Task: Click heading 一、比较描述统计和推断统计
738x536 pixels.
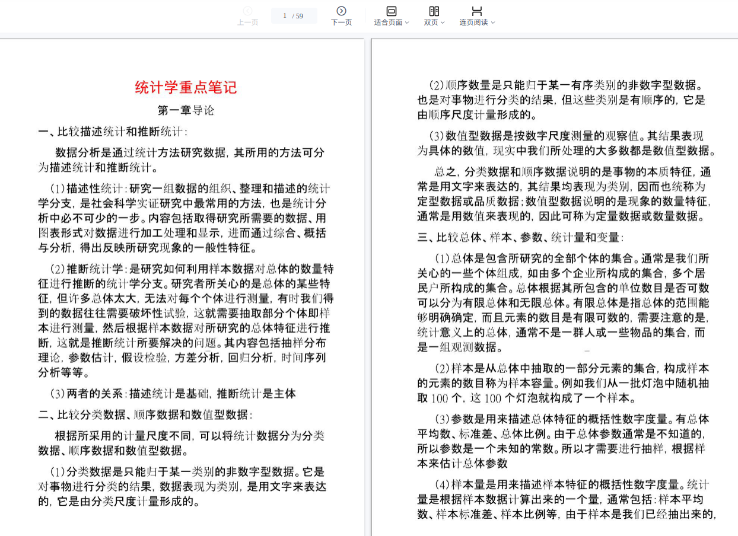Action: (113, 132)
